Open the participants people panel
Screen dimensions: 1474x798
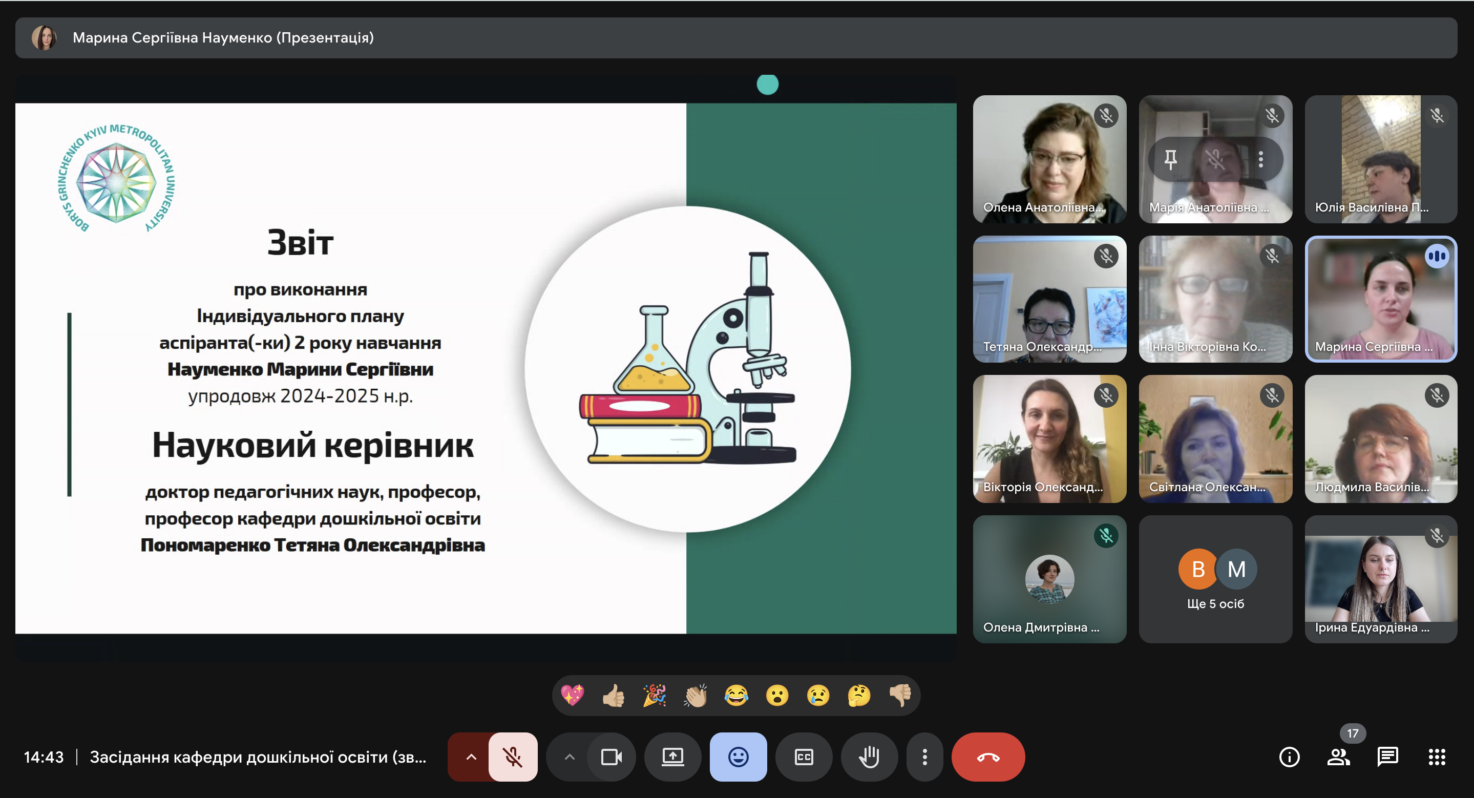1338,757
